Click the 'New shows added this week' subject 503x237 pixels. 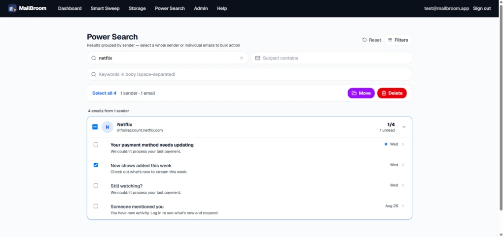(x=141, y=166)
